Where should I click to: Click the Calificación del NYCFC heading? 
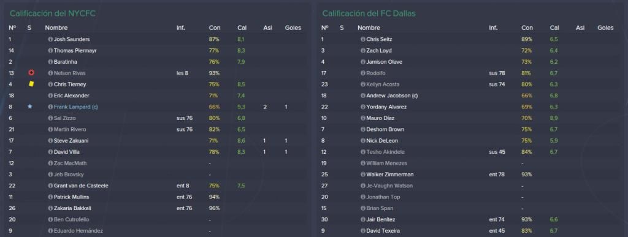pyautogui.click(x=53, y=13)
